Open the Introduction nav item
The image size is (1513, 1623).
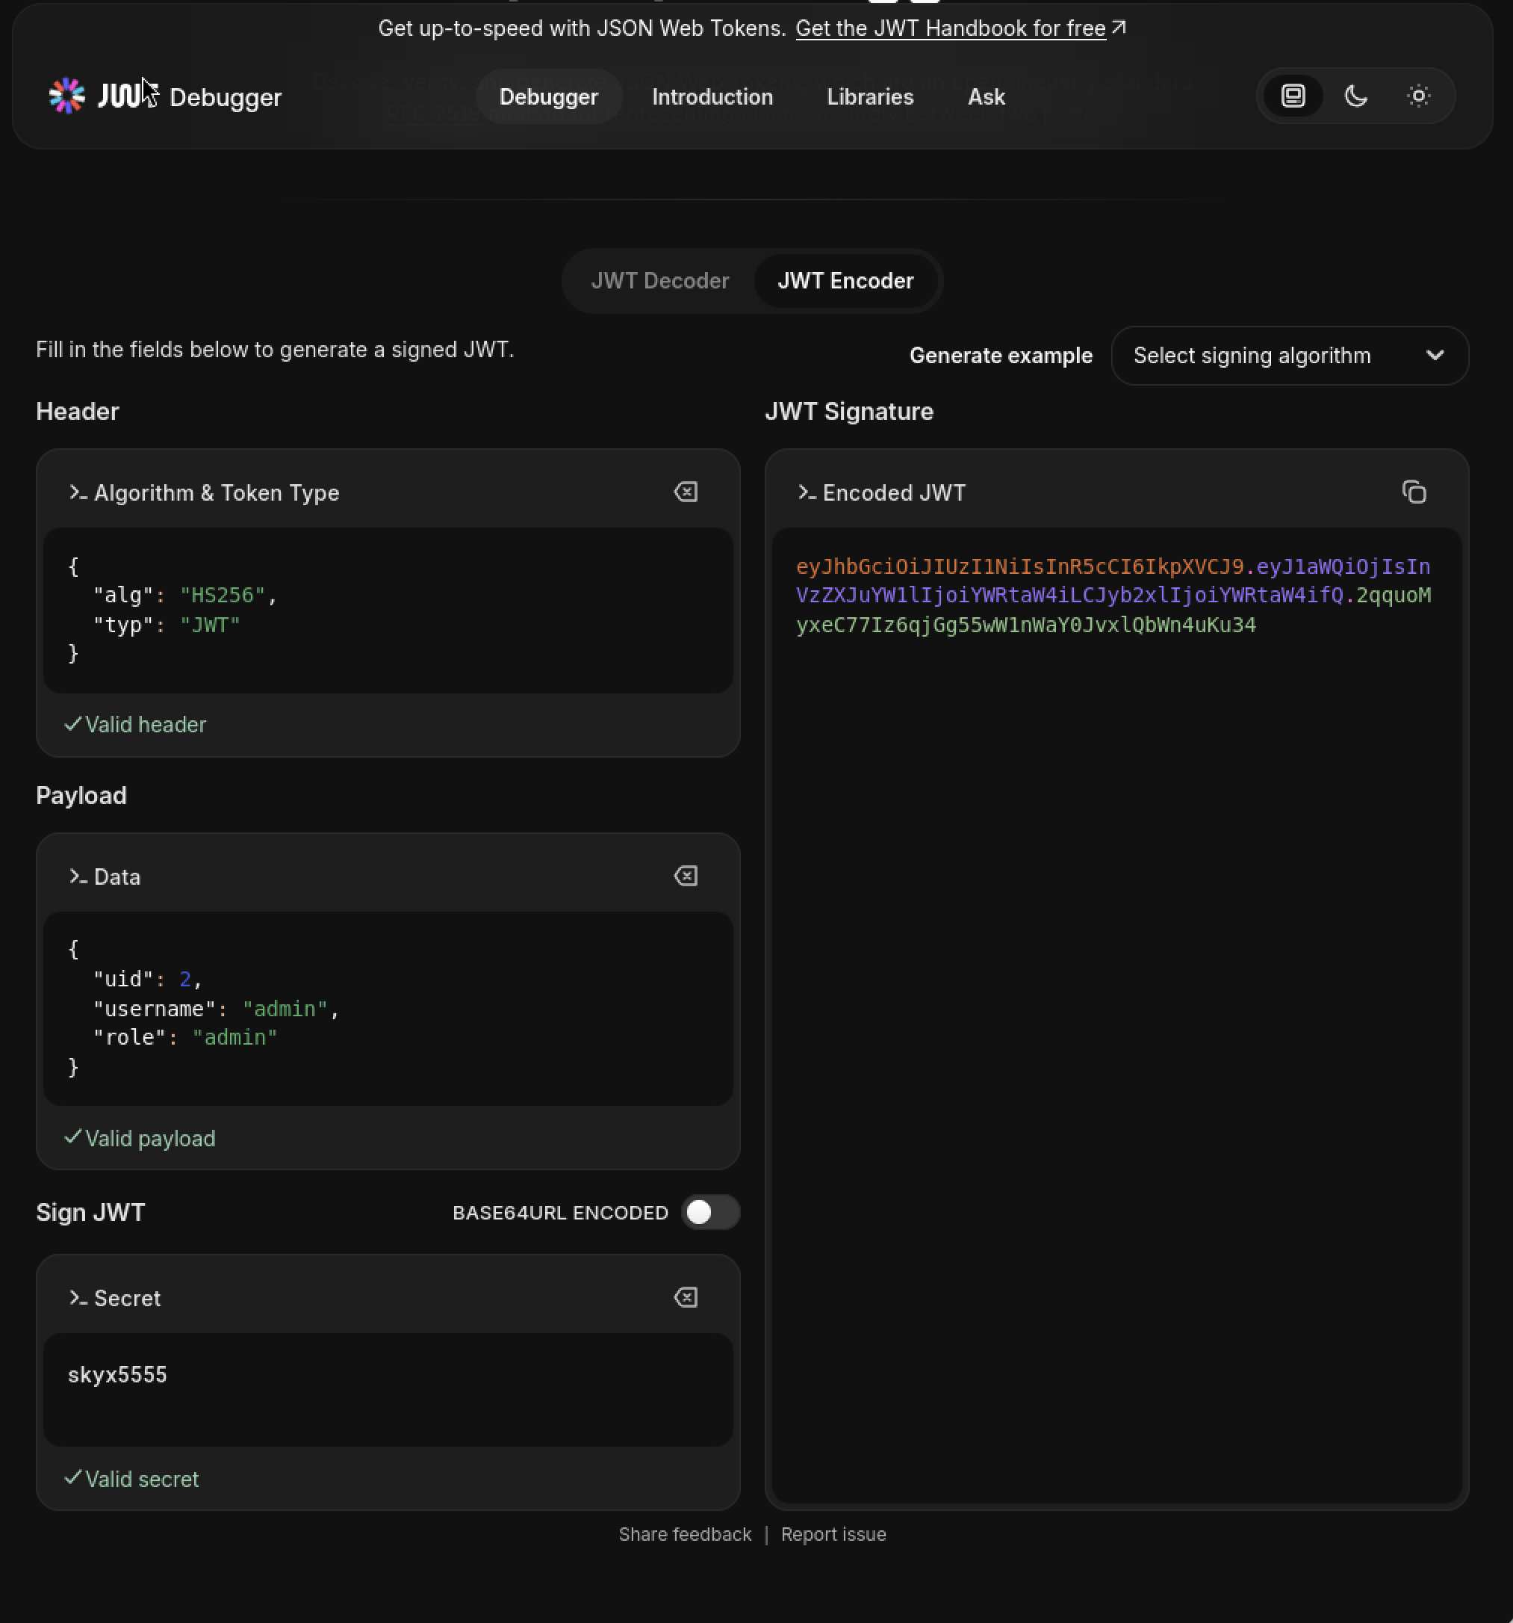pyautogui.click(x=712, y=96)
